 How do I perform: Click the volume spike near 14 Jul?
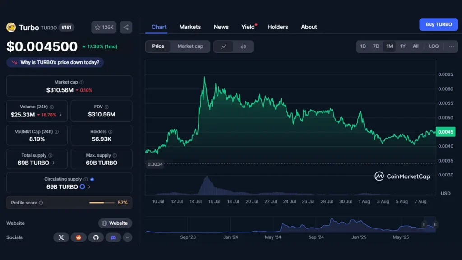pyautogui.click(x=207, y=185)
